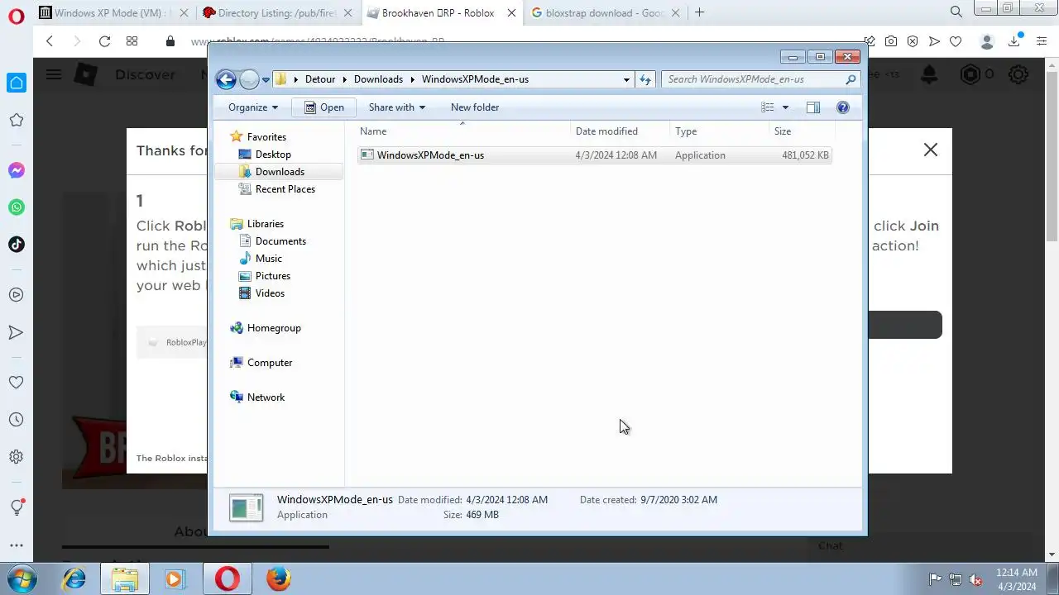Click Opera's address bar heart bookmark icon
Screen dimensions: 1059x595
click(956, 41)
